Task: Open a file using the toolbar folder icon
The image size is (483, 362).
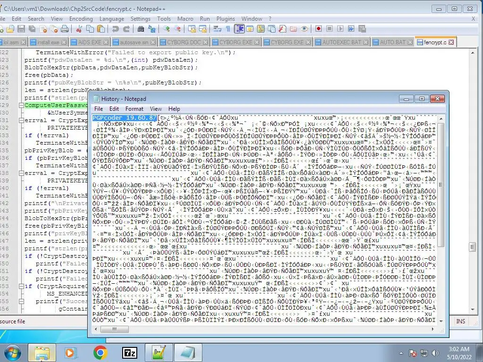Action: coord(10,29)
